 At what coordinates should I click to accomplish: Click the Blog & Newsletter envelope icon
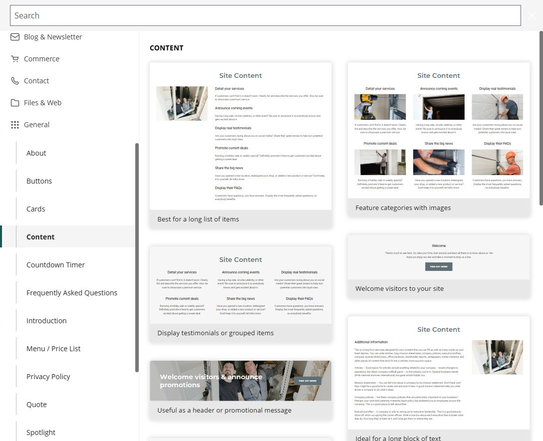[15, 37]
